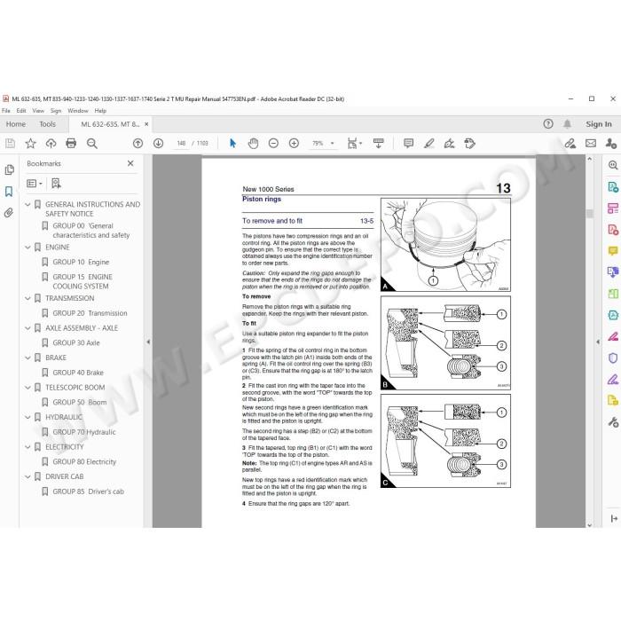Open the Window menu
This screenshot has width=621, height=621.
pyautogui.click(x=78, y=111)
